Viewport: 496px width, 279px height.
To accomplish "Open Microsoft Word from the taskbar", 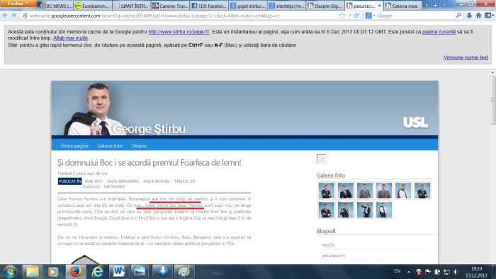I will (x=119, y=272).
